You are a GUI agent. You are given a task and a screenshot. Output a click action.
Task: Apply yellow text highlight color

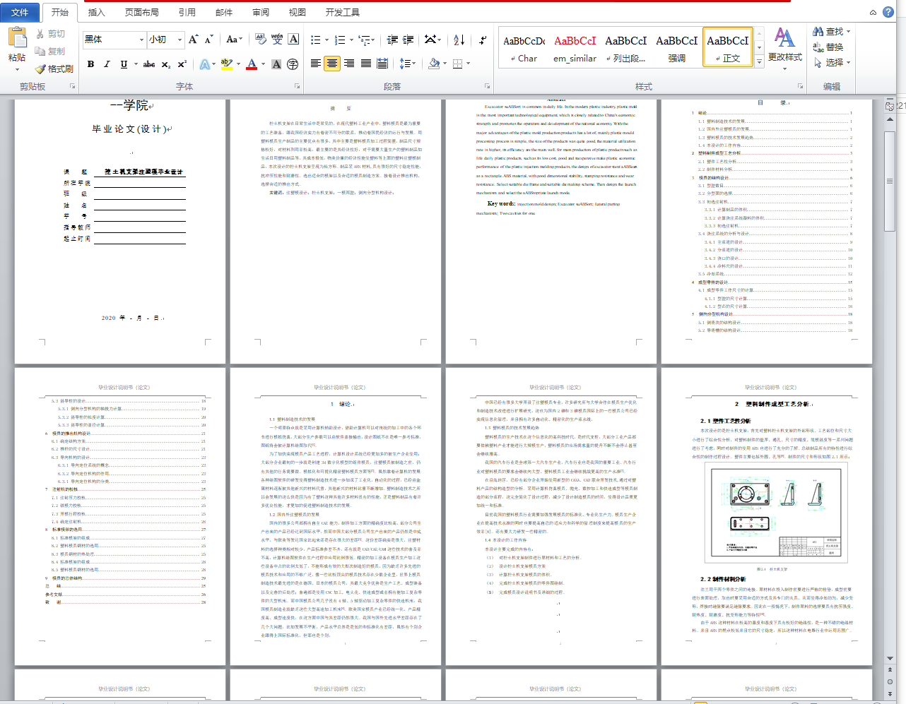coord(226,64)
